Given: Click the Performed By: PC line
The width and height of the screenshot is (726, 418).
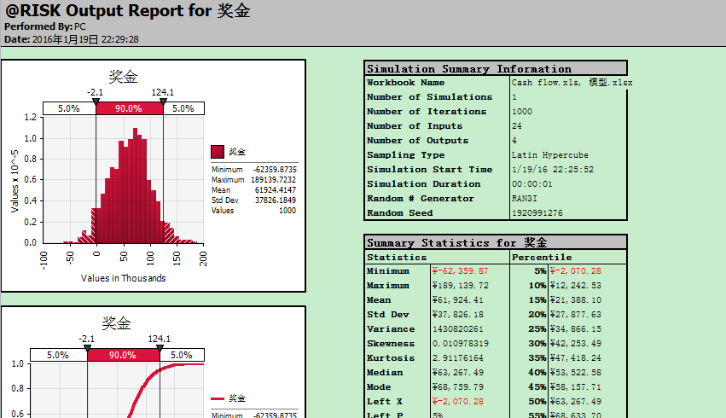Looking at the screenshot, I should (x=45, y=26).
